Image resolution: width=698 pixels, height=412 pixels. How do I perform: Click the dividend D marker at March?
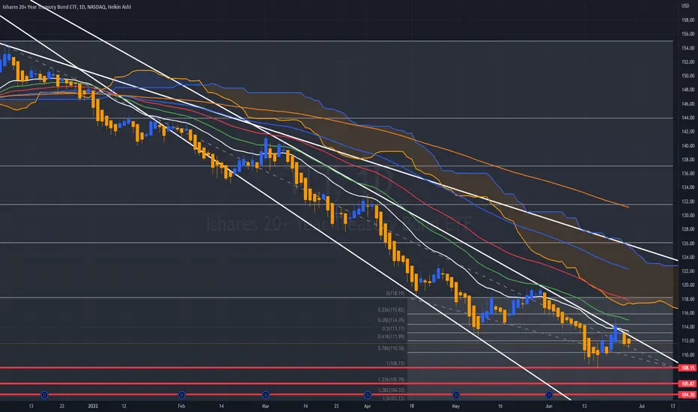click(265, 395)
